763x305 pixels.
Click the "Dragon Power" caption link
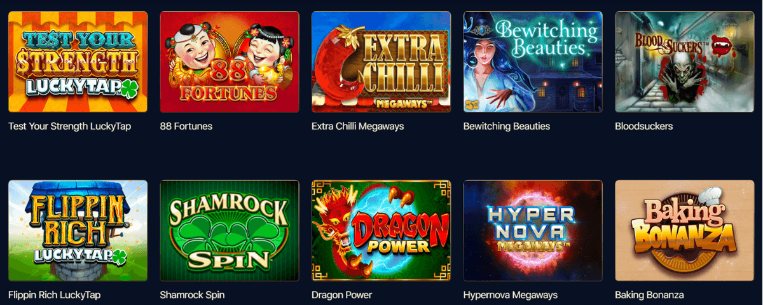pos(342,295)
